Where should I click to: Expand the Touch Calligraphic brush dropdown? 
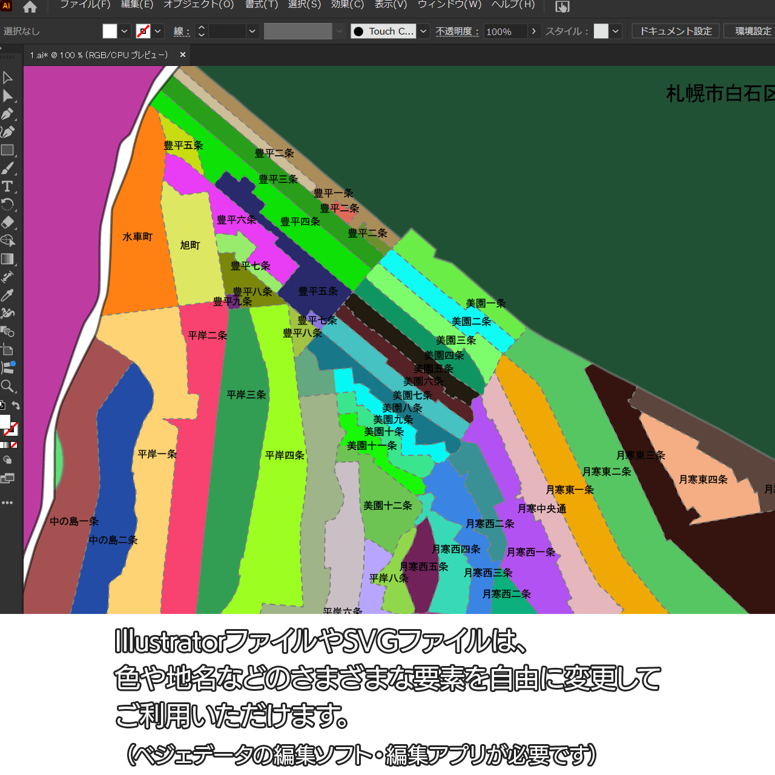(424, 31)
